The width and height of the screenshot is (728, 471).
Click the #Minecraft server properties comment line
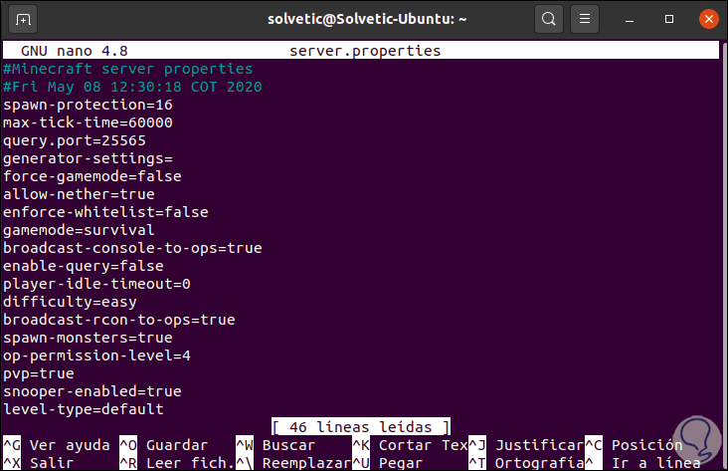pos(128,69)
